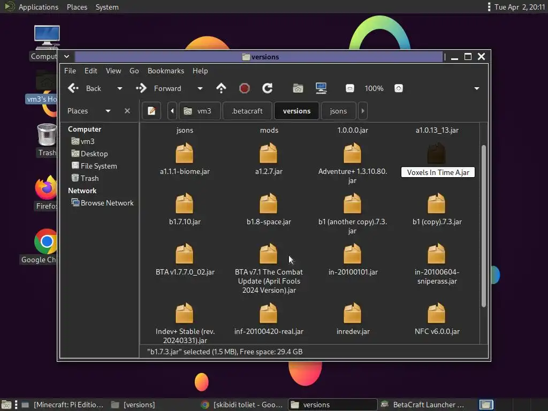This screenshot has width=548, height=411.
Task: Shift path bar left with arrow
Action: [x=172, y=111]
